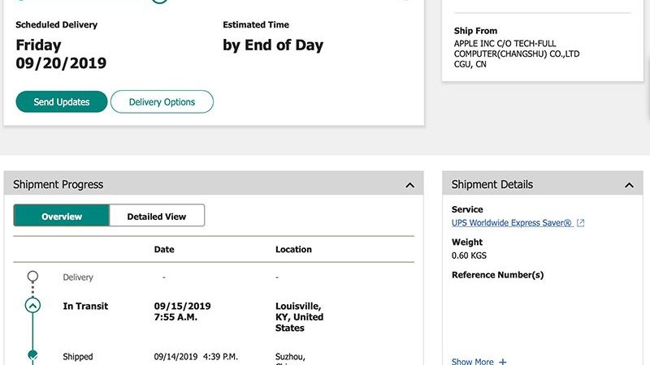Viewport: 650px width, 365px height.
Task: Click the Send Updates button
Action: 61,102
